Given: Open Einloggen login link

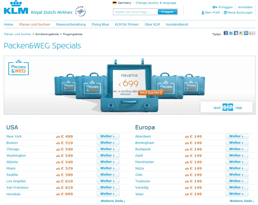Looking at the screenshot, I should tap(226, 7).
